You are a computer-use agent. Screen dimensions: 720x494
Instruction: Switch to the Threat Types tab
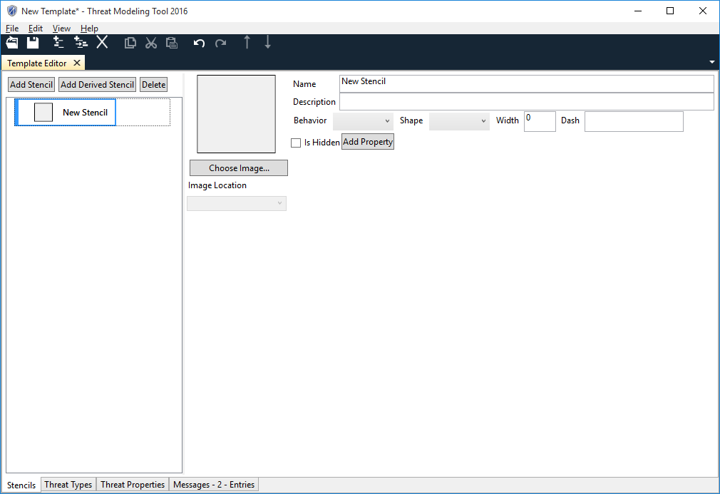[68, 485]
